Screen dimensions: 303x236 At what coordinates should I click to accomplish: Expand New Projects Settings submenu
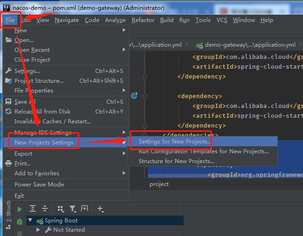click(x=66, y=143)
